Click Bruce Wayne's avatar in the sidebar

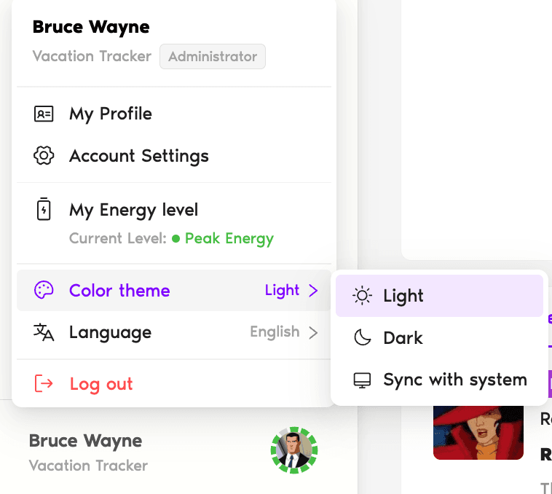point(294,450)
